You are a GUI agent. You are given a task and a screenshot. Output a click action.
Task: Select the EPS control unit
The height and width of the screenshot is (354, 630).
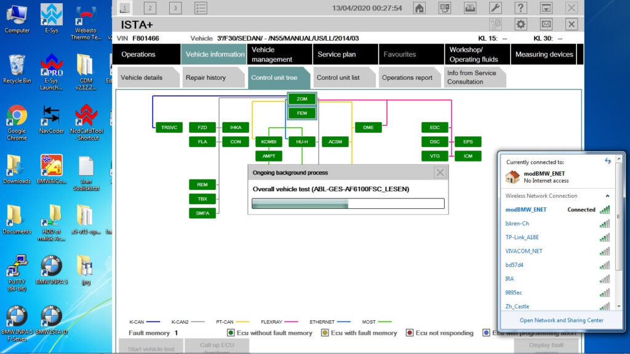click(468, 142)
